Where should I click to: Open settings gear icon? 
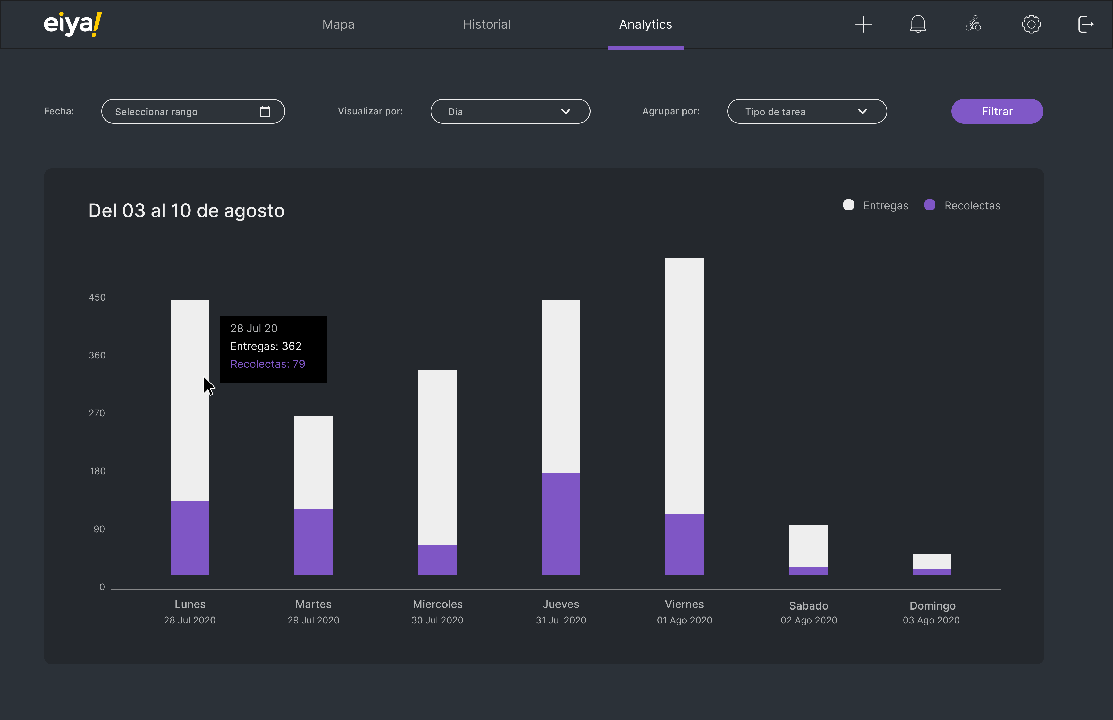[x=1031, y=24]
